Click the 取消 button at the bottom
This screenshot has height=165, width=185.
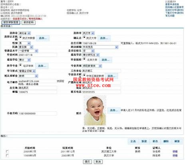[98, 161]
